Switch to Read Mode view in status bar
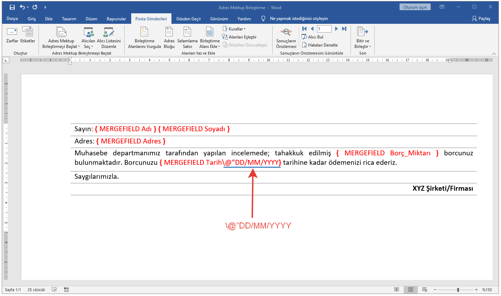Screen dimensions: 501x296 coord(396,290)
